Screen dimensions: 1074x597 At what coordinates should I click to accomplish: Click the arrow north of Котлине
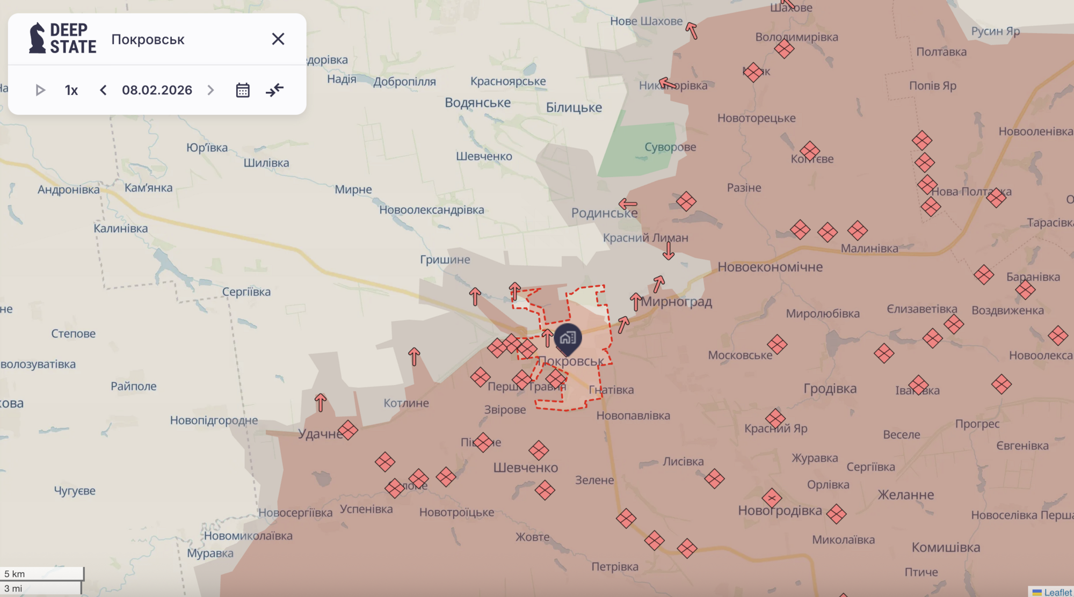click(x=413, y=356)
